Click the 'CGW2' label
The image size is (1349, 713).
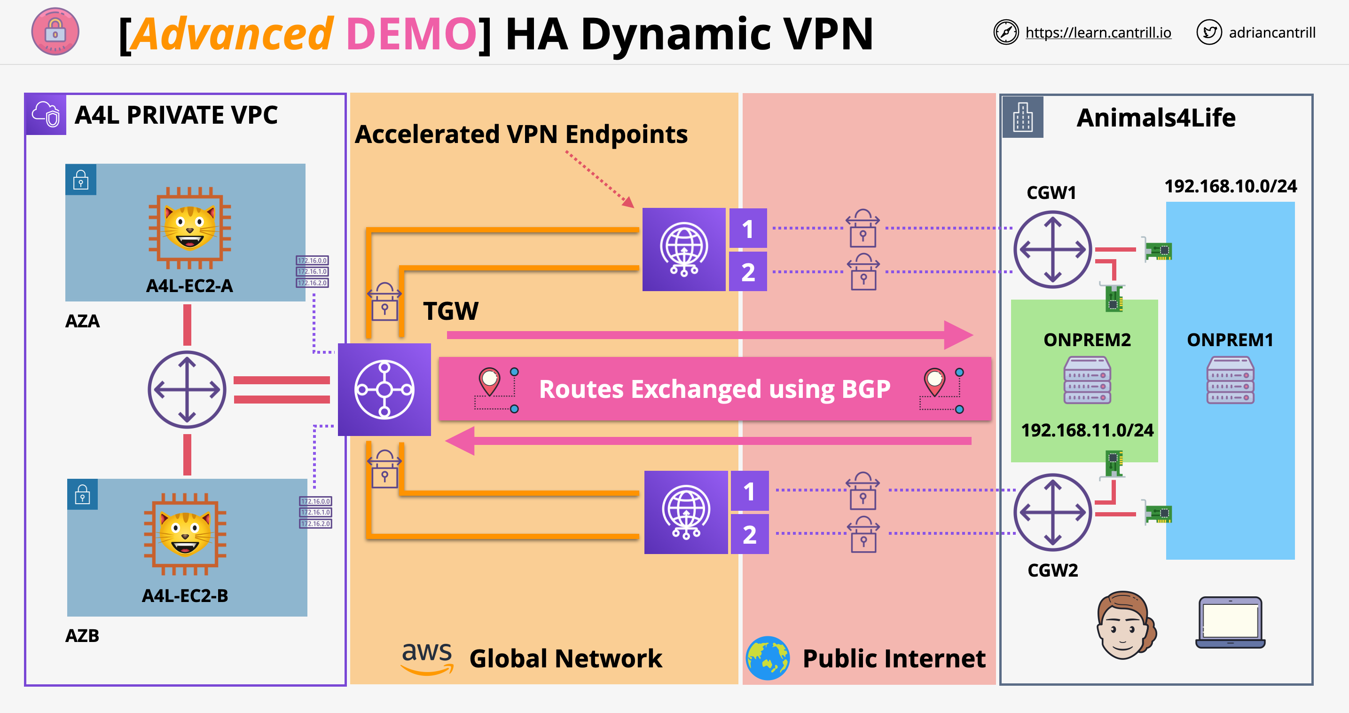pyautogui.click(x=1052, y=570)
